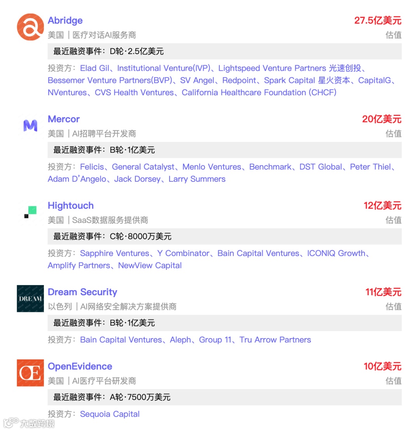
Task: Open Tru Arrow Partners link
Action: pyautogui.click(x=275, y=340)
